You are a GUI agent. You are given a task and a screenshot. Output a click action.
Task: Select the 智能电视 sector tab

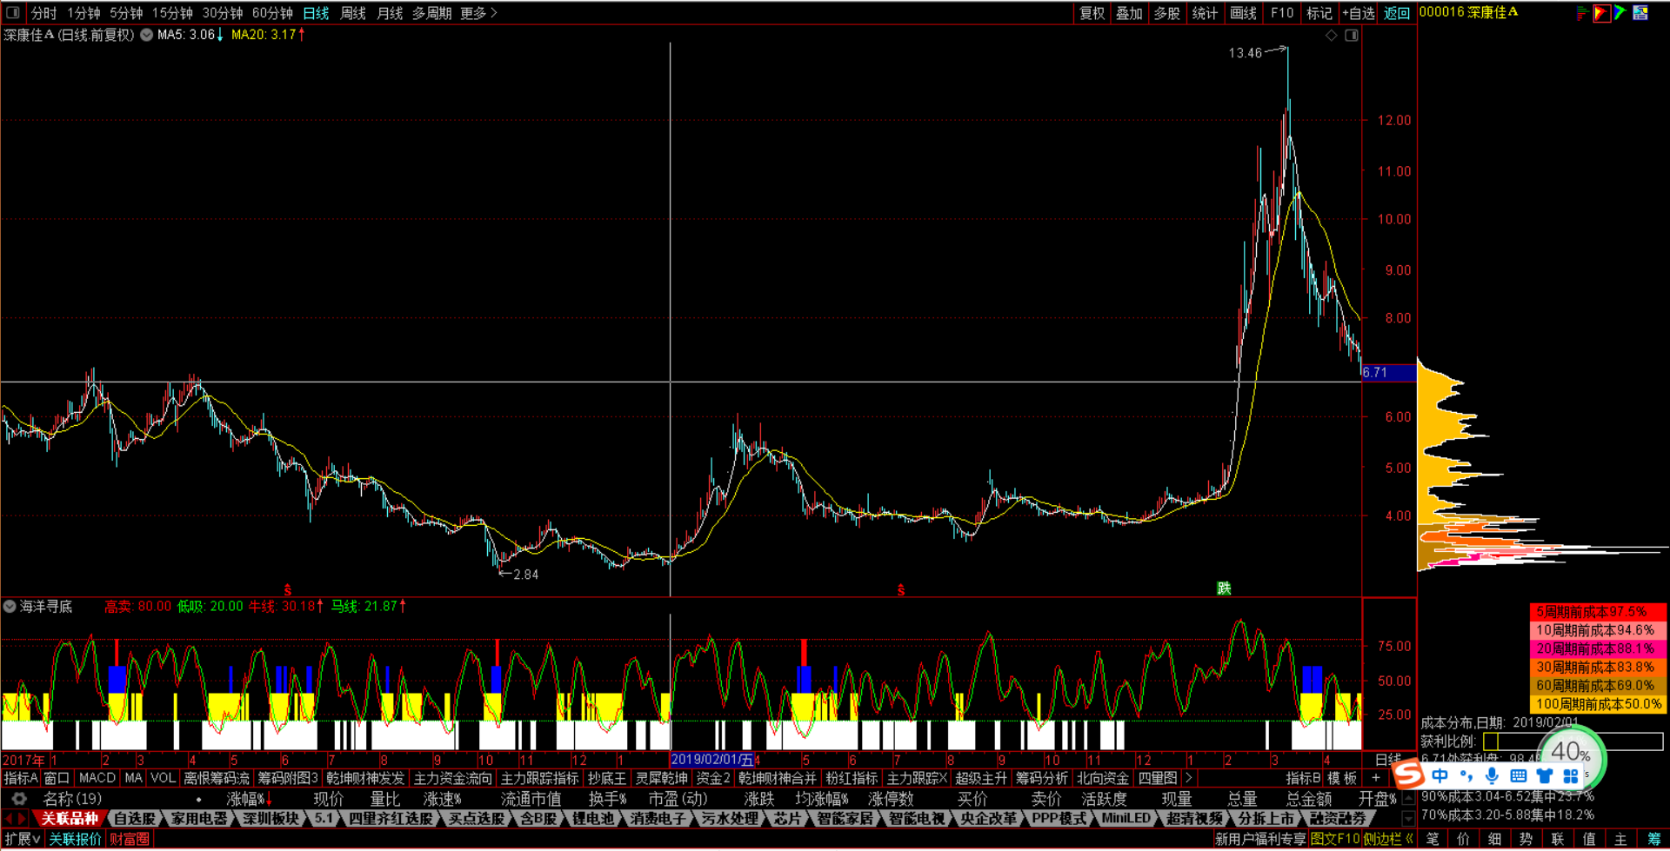(917, 819)
